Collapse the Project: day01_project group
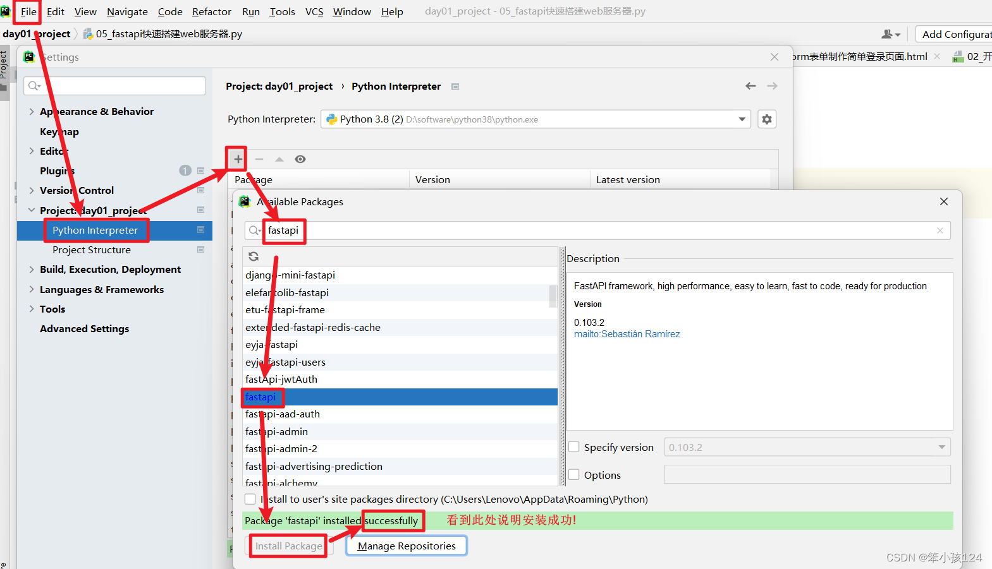The width and height of the screenshot is (992, 569). click(x=32, y=210)
